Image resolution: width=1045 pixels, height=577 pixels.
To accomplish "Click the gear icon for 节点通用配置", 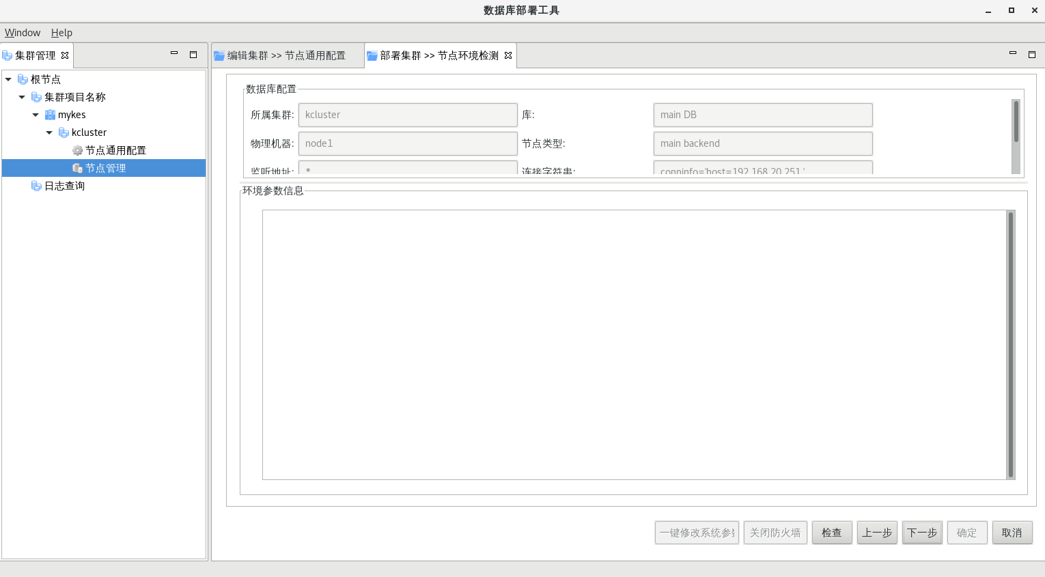I will point(77,150).
